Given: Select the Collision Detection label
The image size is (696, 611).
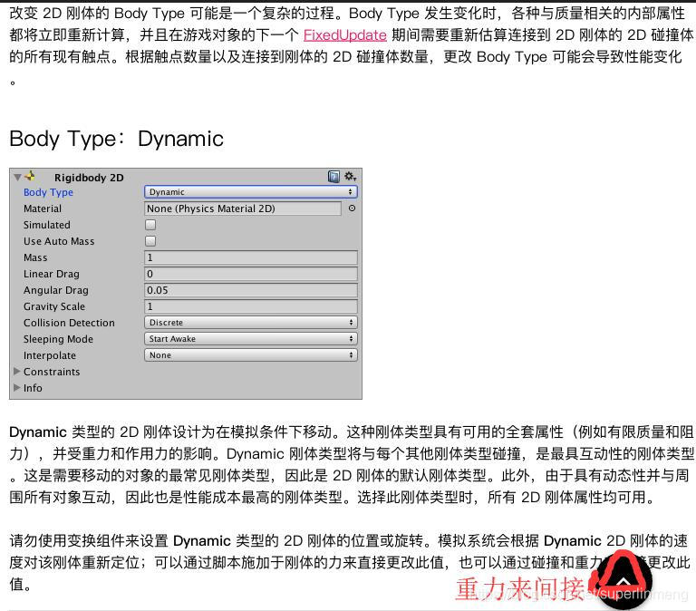Looking at the screenshot, I should tap(69, 323).
